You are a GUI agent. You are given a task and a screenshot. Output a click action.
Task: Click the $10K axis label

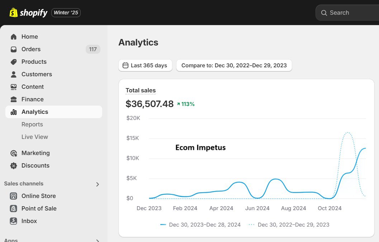point(133,158)
